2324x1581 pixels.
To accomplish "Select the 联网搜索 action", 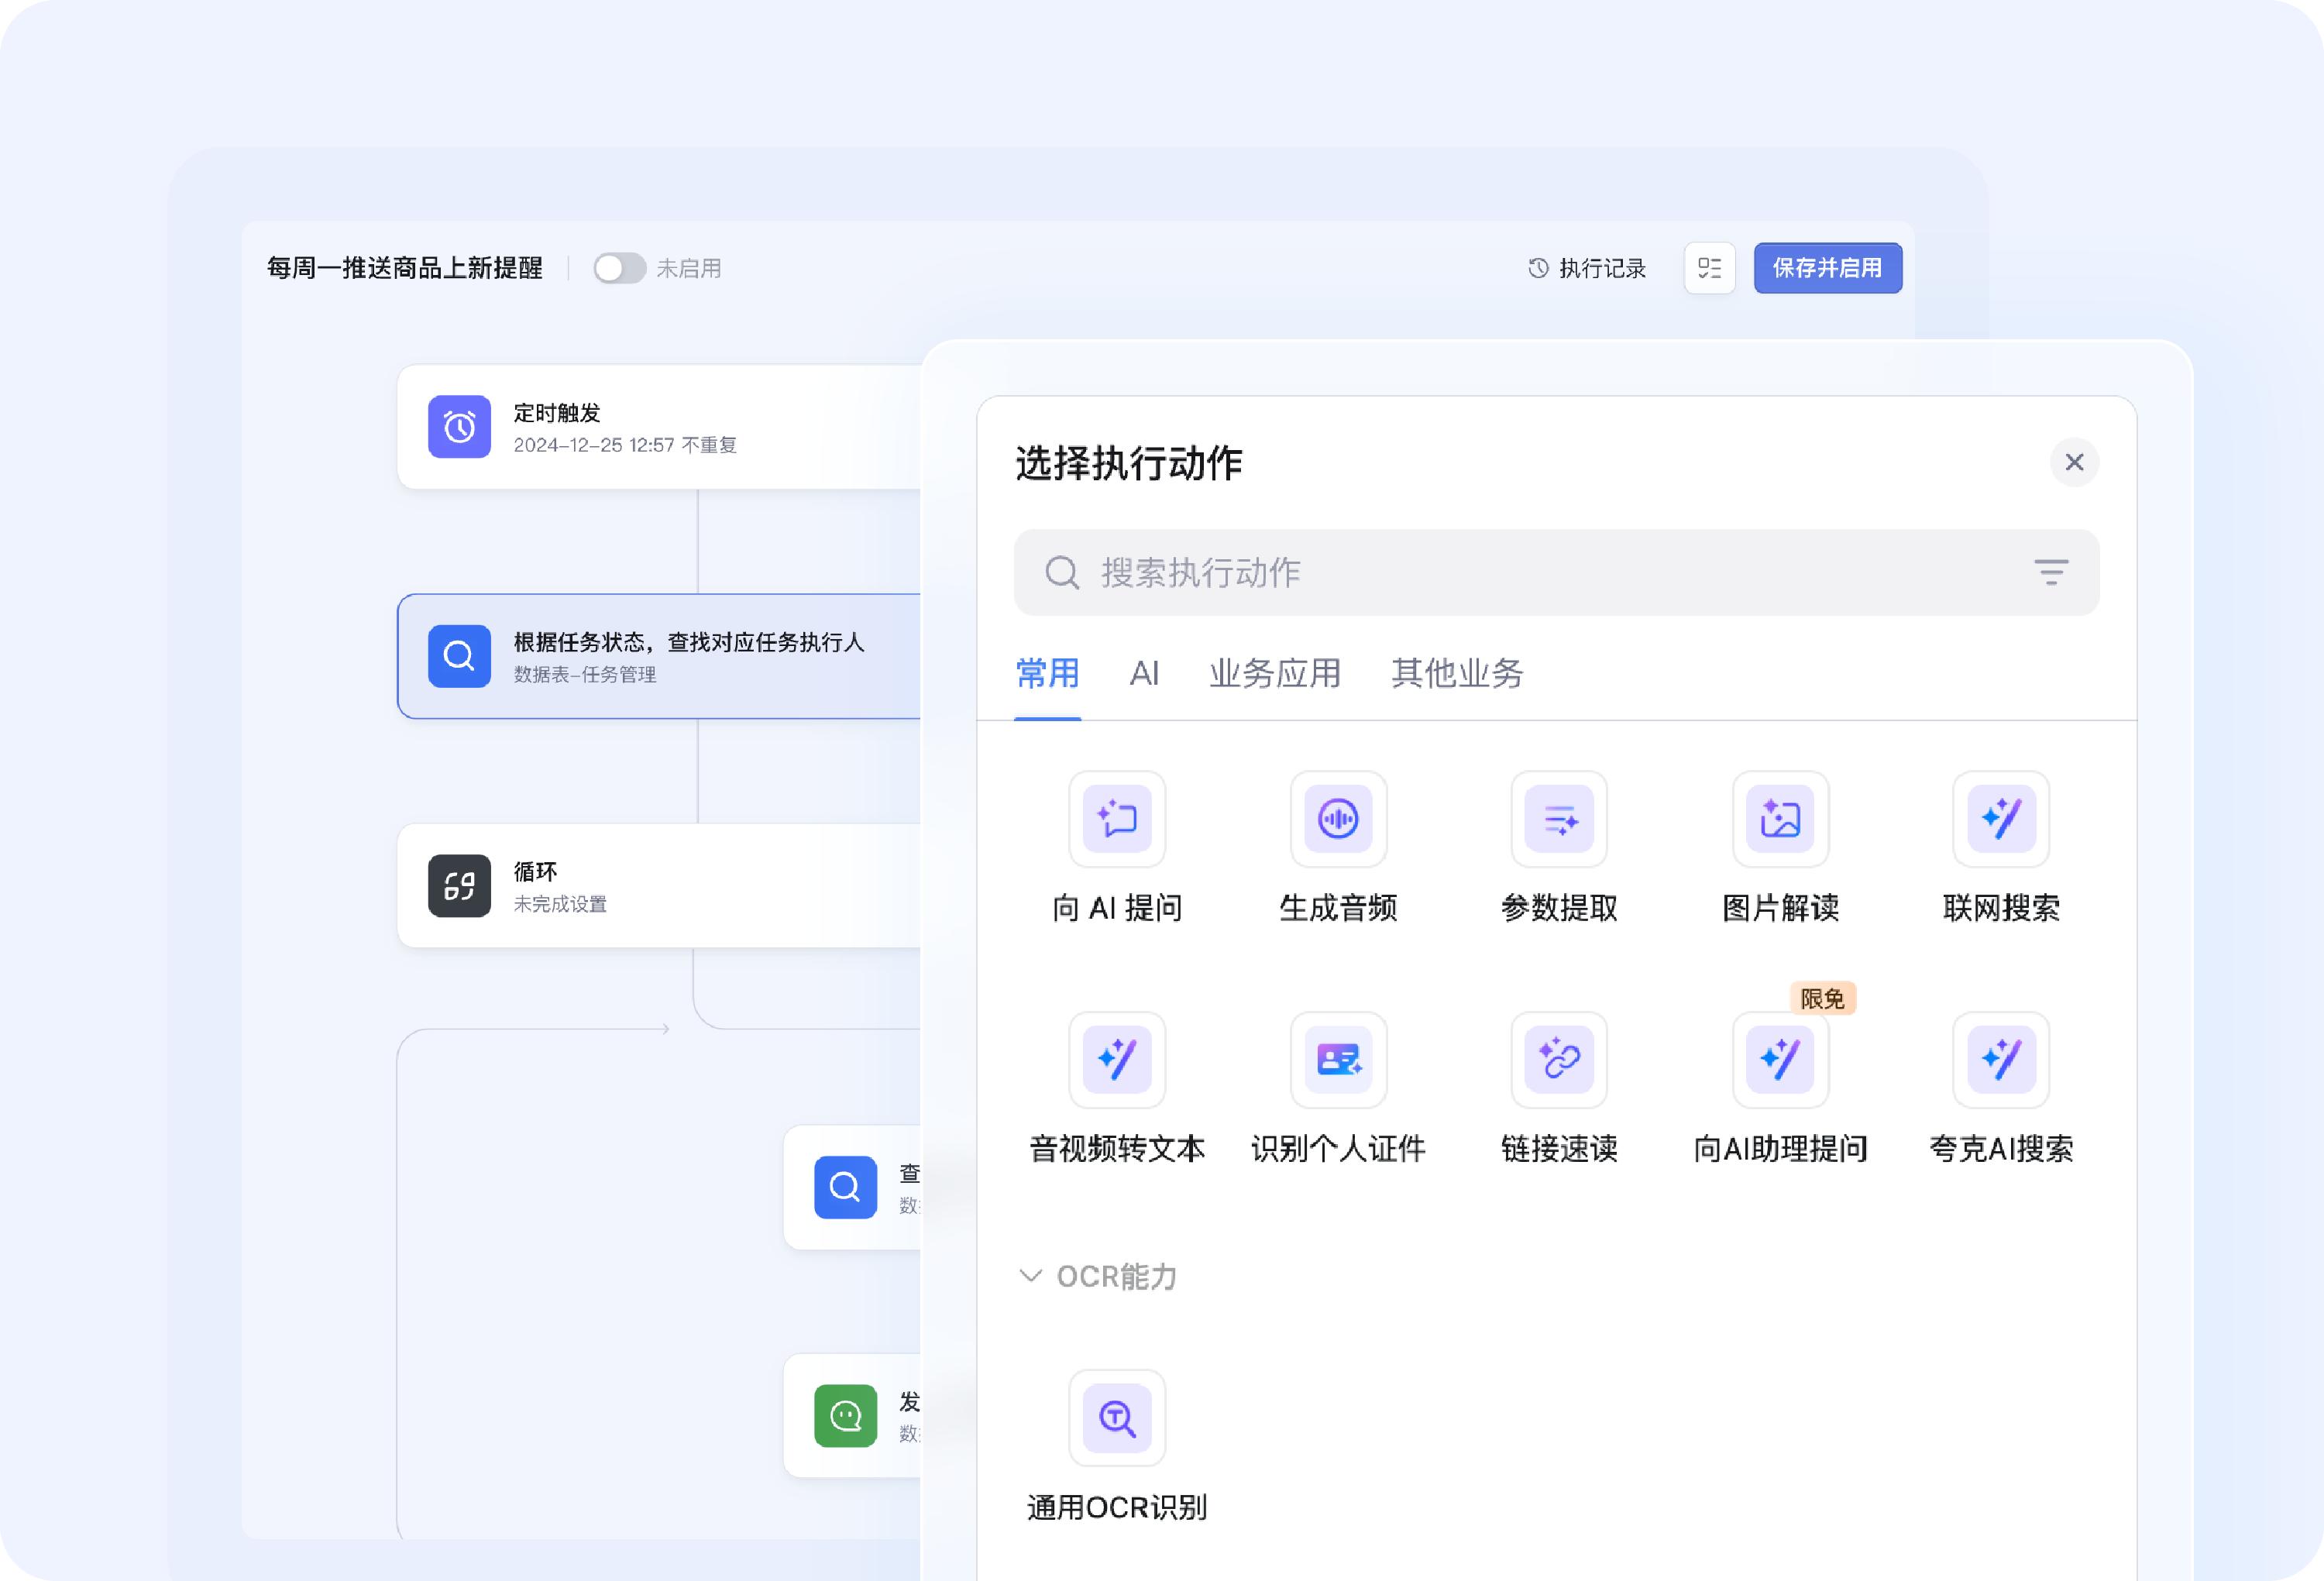I will pyautogui.click(x=2000, y=819).
